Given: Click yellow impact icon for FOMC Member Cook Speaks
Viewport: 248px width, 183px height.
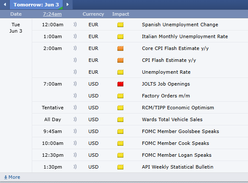Looking at the screenshot, I should pyautogui.click(x=120, y=143).
